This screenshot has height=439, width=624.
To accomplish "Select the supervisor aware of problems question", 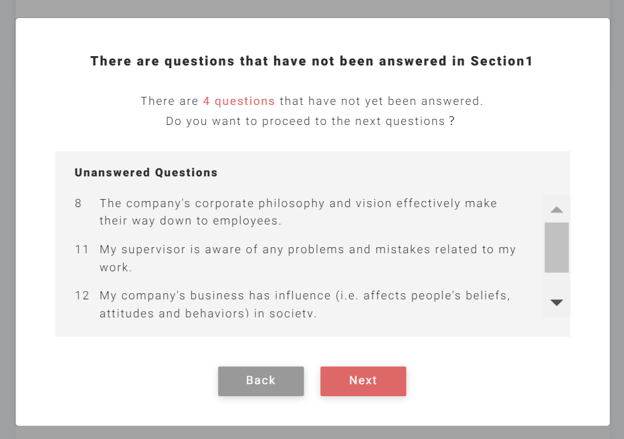I will (x=308, y=250).
